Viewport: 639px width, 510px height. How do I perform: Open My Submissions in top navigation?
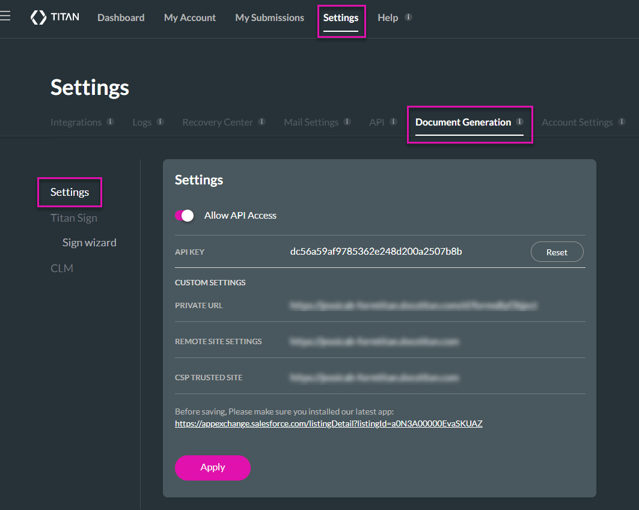270,17
